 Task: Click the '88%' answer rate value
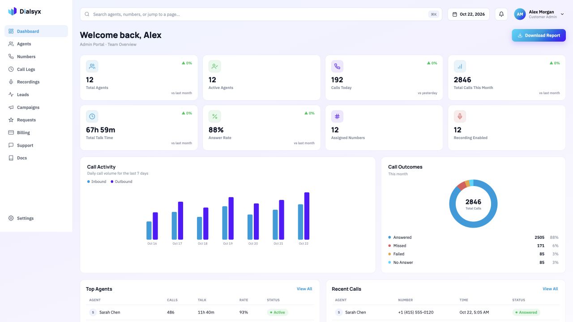(216, 130)
